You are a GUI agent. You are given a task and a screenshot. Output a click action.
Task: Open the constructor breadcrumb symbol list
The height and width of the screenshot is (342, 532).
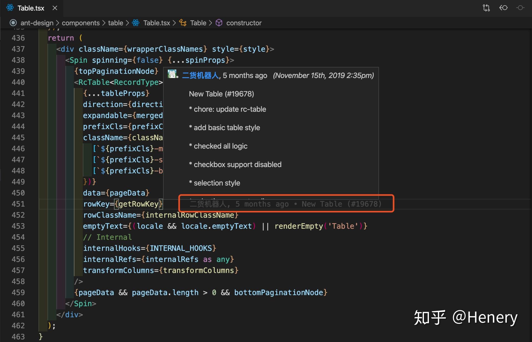pyautogui.click(x=244, y=23)
